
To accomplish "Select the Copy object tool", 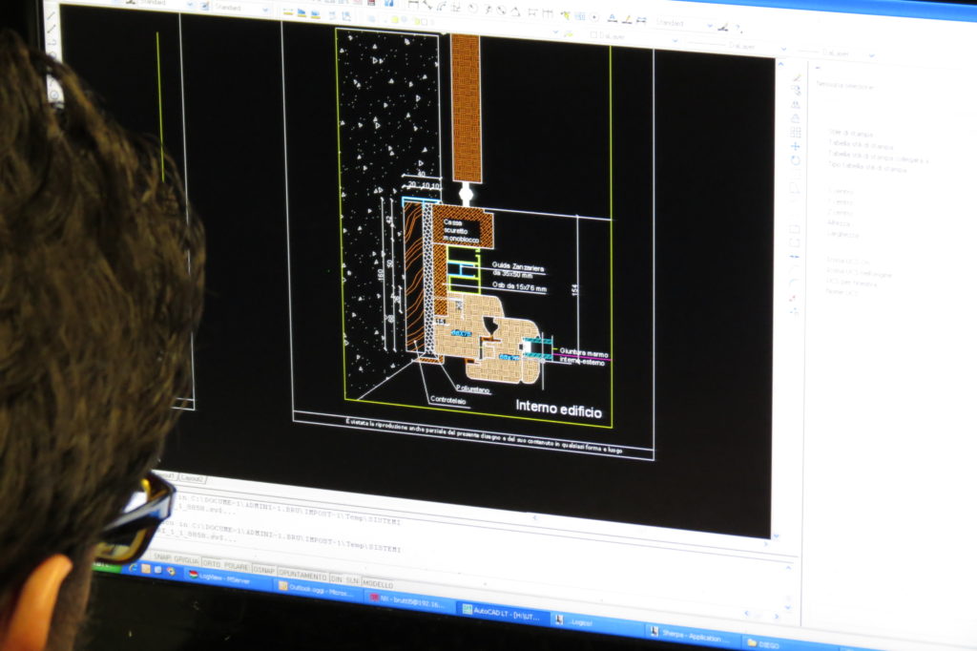I will point(796,91).
